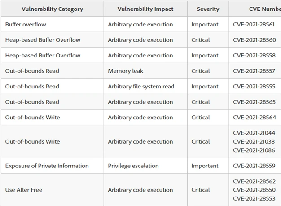Click CVE-2021-21086 in the table
Viewport: 281px width, 206px height.
click(254, 150)
